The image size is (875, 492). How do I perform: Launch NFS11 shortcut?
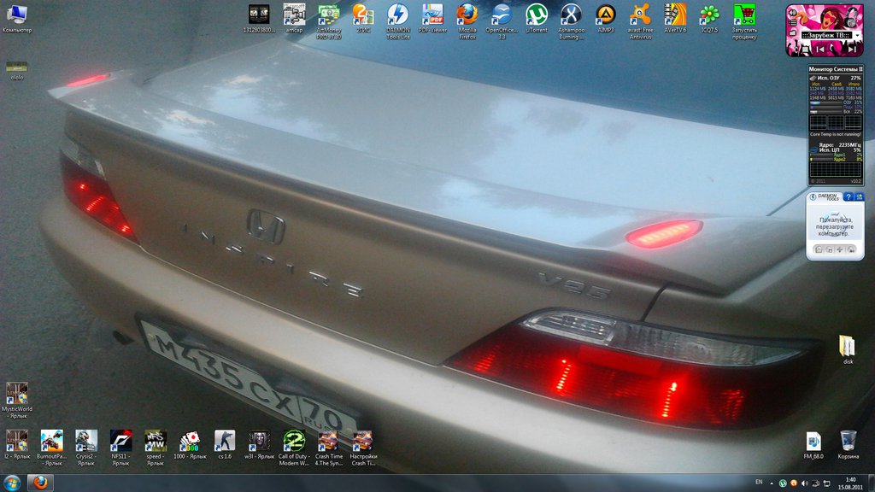(120, 448)
